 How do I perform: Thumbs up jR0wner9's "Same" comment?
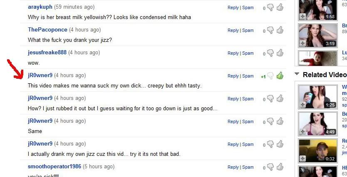[x=280, y=121]
